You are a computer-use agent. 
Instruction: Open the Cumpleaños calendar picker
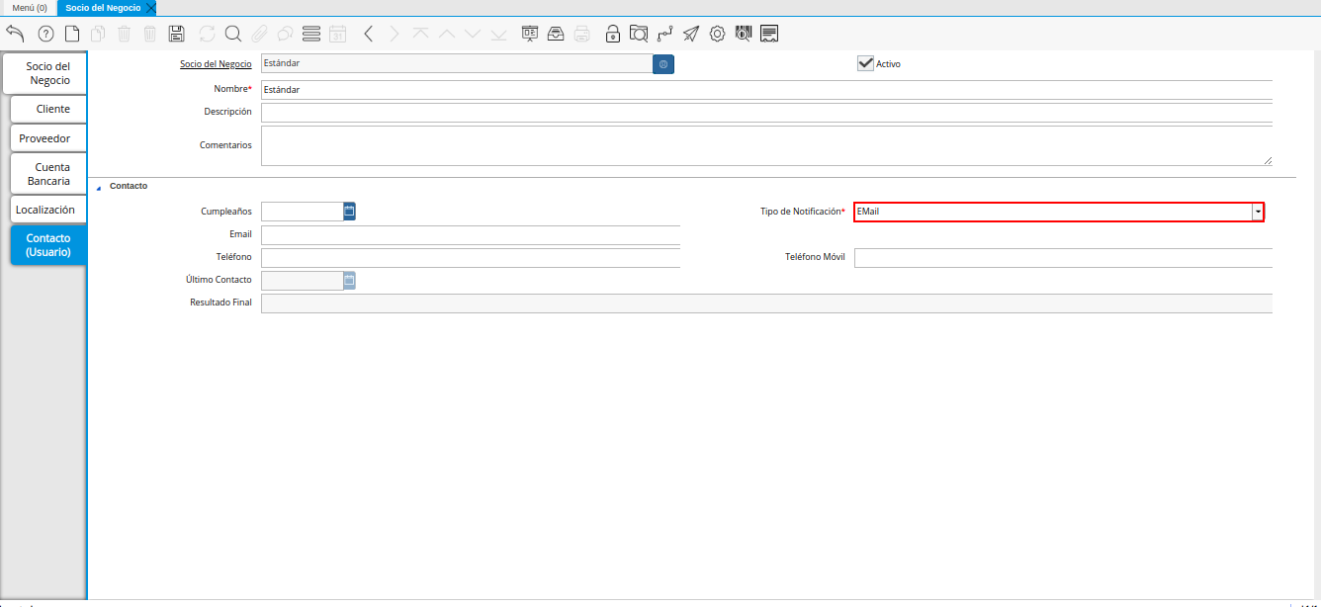[x=349, y=211]
